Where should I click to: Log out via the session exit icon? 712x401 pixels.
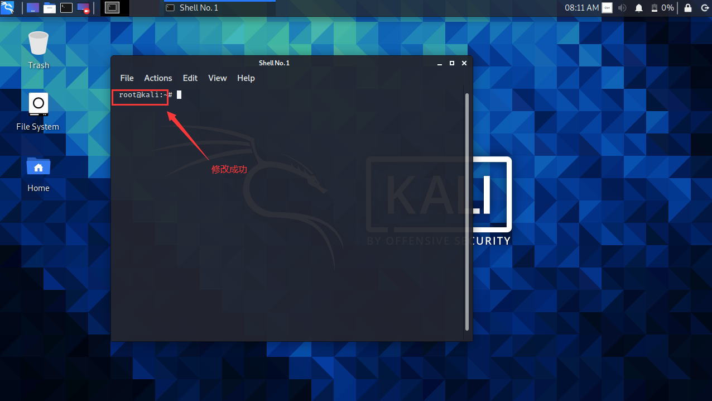pos(705,8)
